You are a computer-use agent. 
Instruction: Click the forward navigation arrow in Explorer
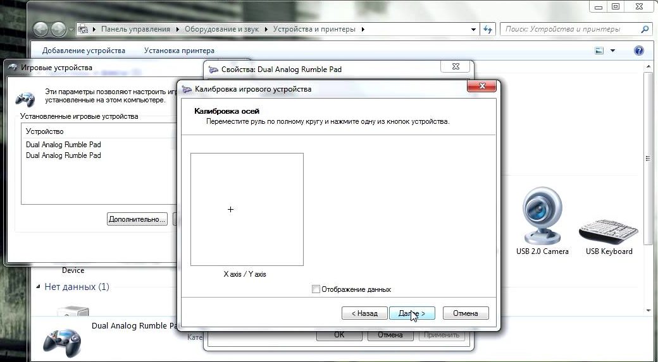(x=58, y=29)
